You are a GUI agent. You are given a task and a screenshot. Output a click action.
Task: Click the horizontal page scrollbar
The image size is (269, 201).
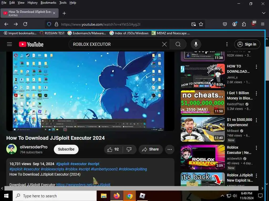coord(131,188)
